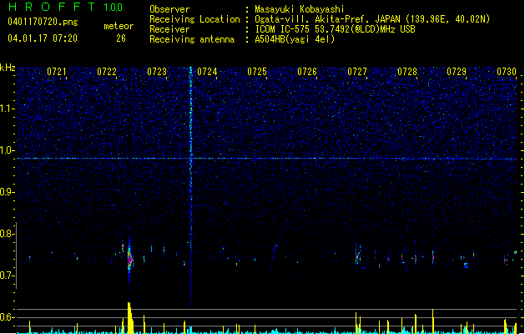Click the 0724 time marker
The width and height of the screenshot is (525, 334).
[207, 72]
